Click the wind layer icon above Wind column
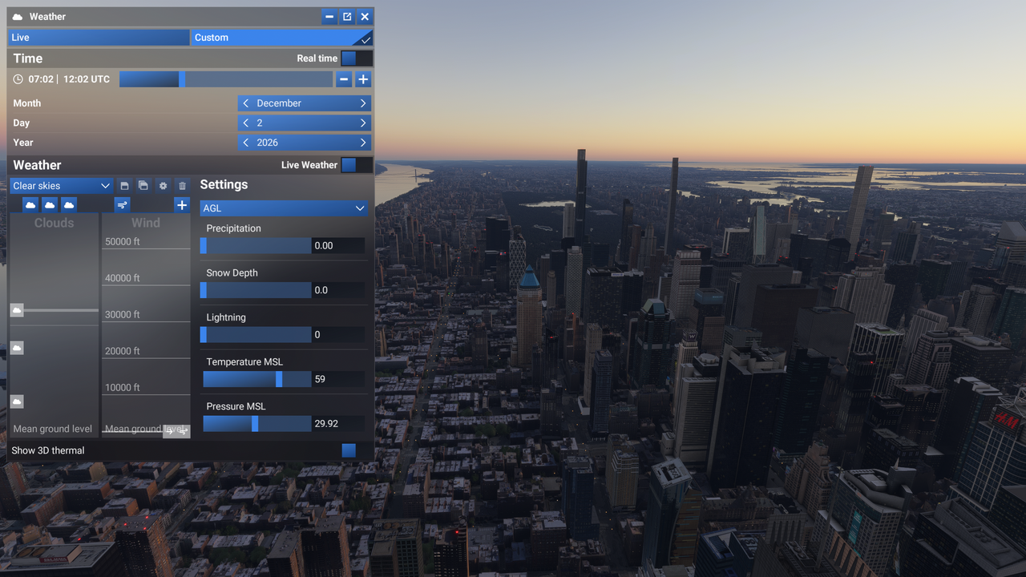Image resolution: width=1026 pixels, height=577 pixels. coord(123,205)
